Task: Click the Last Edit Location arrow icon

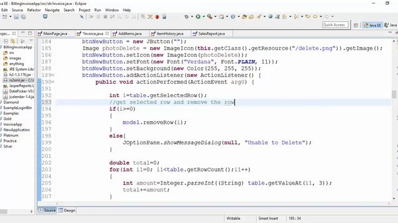Action: pos(308,17)
